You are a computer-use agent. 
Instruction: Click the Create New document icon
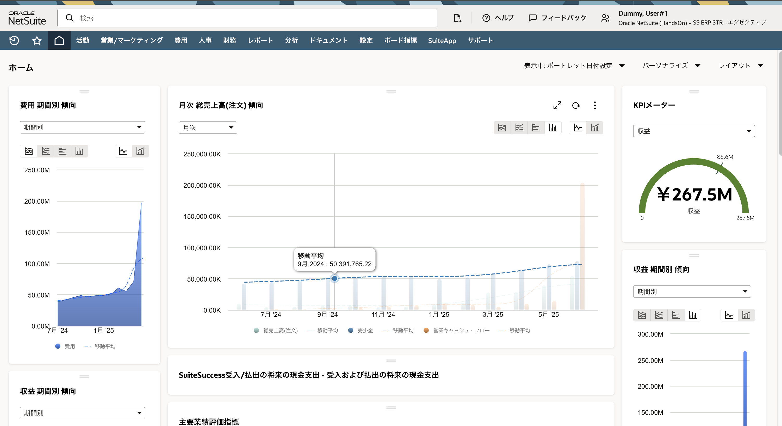point(457,18)
